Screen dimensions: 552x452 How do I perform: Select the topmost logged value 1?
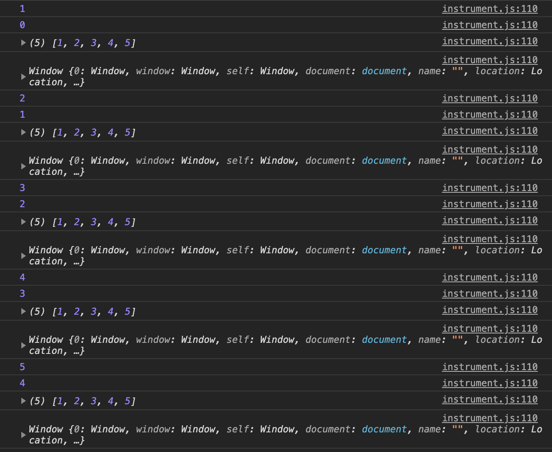click(x=23, y=9)
